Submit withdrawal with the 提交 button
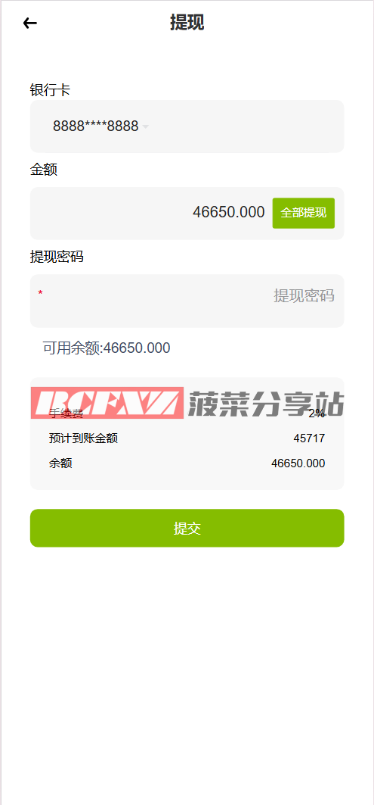The image size is (374, 805). [x=187, y=528]
